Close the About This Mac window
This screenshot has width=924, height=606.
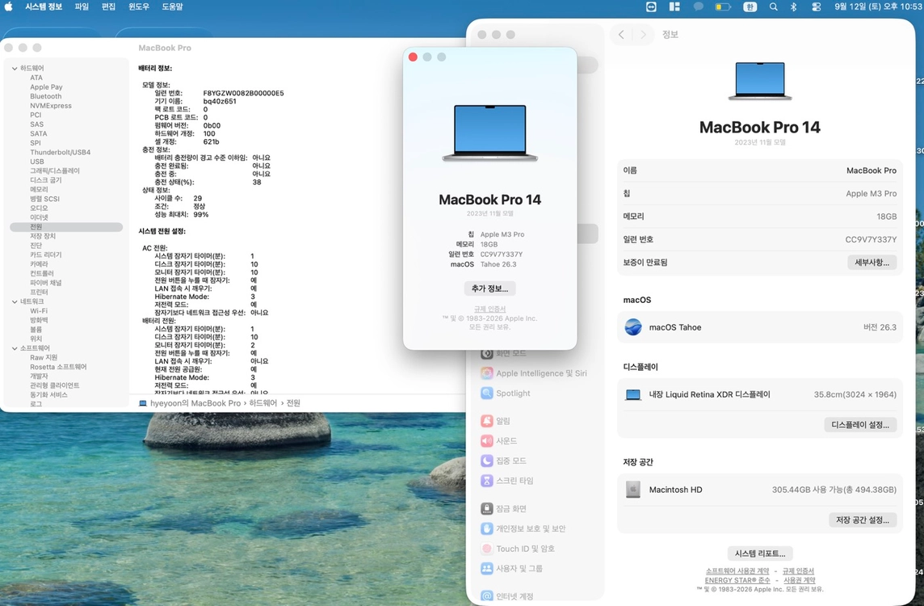point(413,57)
